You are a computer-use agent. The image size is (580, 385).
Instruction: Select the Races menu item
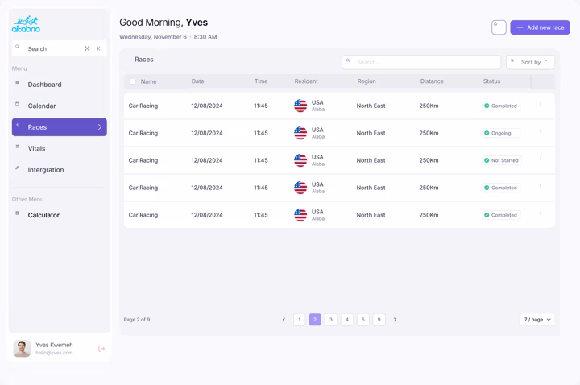(59, 127)
